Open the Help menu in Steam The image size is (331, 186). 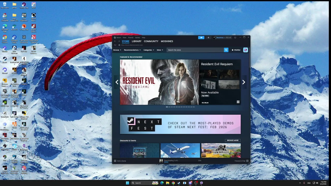pos(143,37)
